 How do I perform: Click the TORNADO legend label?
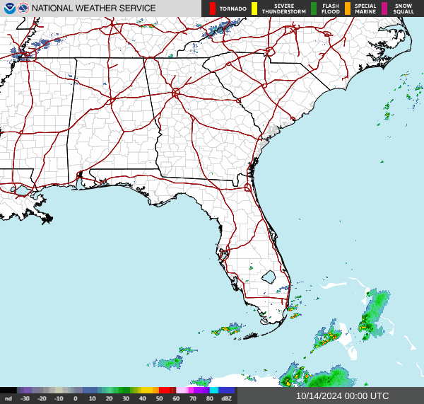click(232, 9)
